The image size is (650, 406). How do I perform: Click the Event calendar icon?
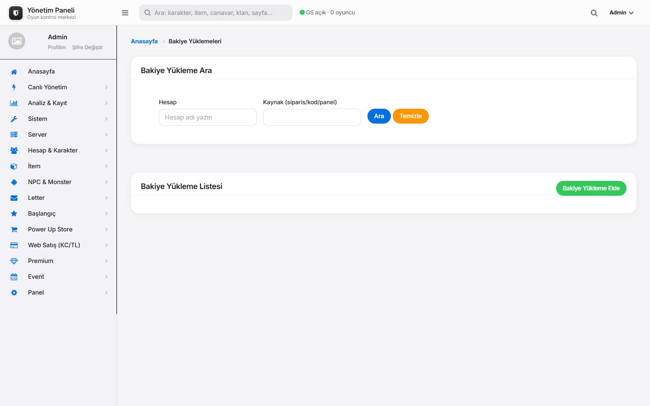pos(14,277)
